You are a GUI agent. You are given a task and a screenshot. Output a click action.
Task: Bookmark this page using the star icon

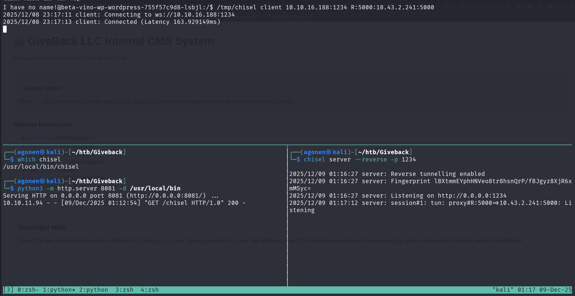[462, 6]
